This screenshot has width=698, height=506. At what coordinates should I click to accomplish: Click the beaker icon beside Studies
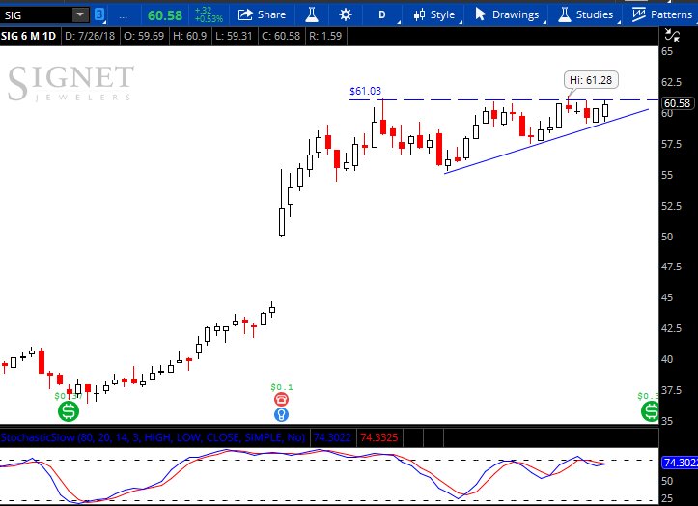tap(564, 14)
